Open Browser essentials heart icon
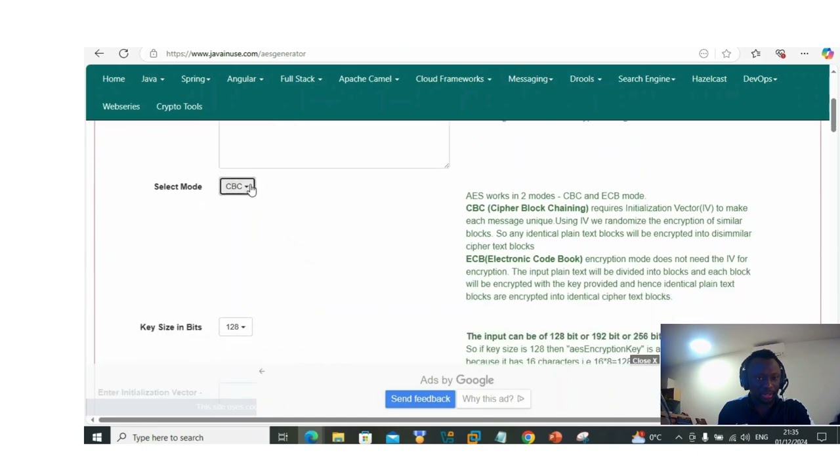This screenshot has width=840, height=472. (x=780, y=54)
